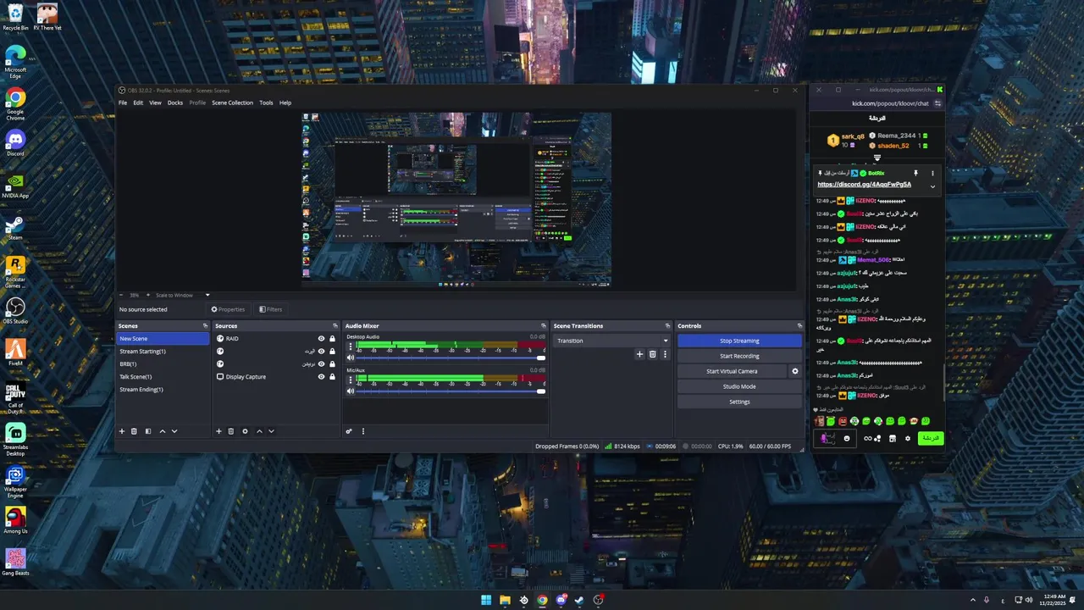Unlock the RAID source

point(332,339)
